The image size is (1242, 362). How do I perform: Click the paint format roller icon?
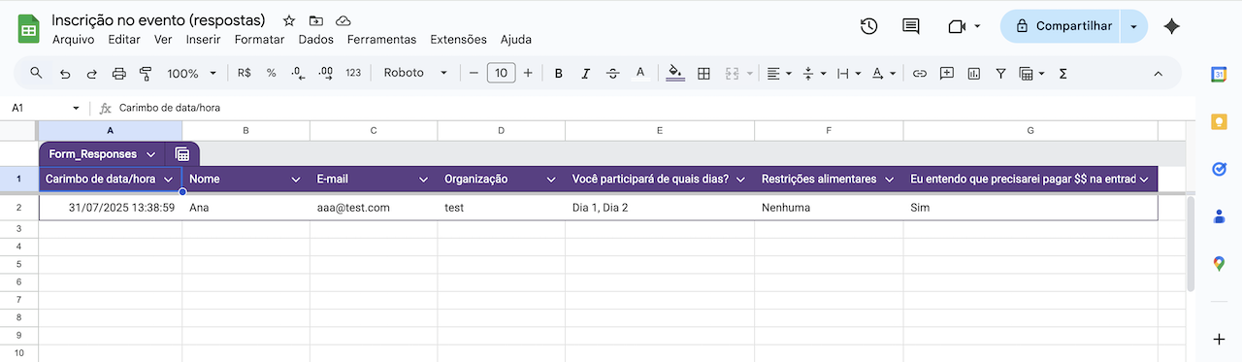tap(147, 73)
